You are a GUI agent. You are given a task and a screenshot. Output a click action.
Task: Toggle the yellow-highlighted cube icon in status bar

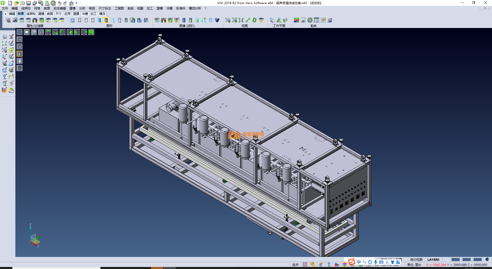tap(345, 265)
